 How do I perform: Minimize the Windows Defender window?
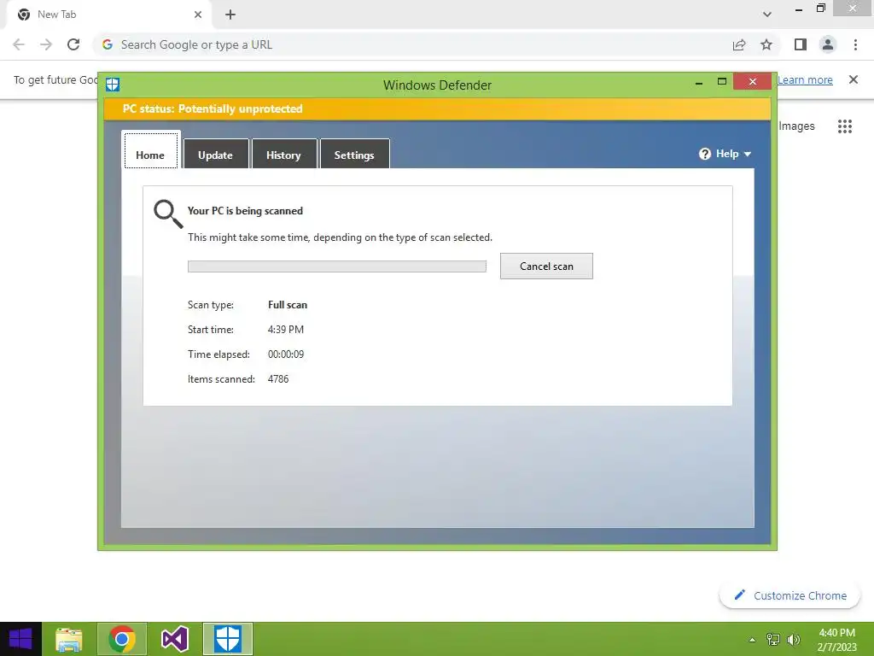click(x=699, y=83)
